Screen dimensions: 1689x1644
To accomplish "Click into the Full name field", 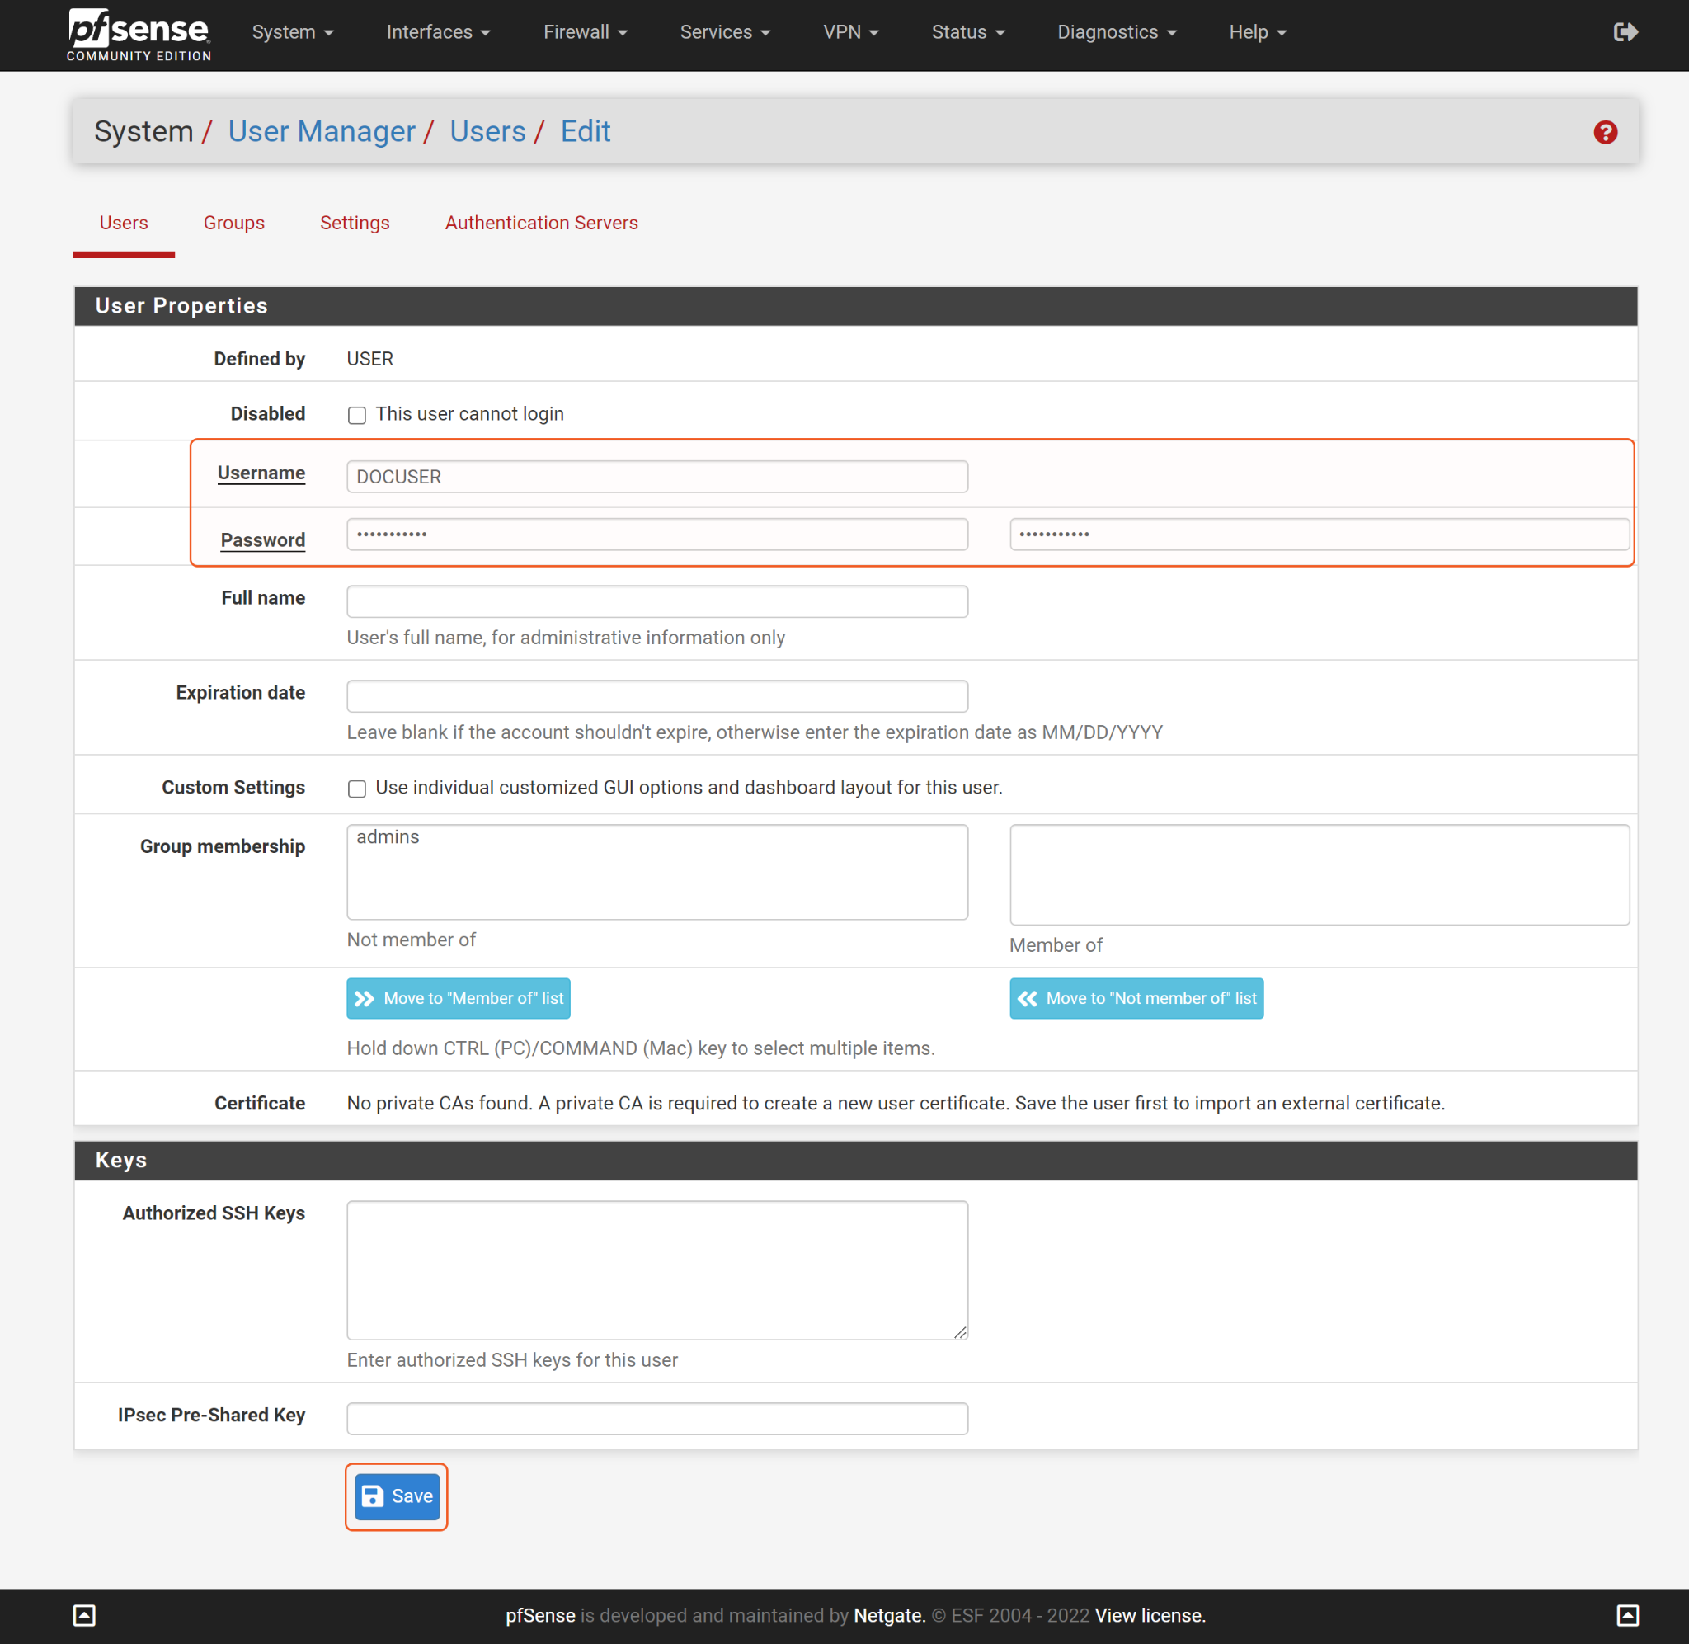I will point(656,601).
